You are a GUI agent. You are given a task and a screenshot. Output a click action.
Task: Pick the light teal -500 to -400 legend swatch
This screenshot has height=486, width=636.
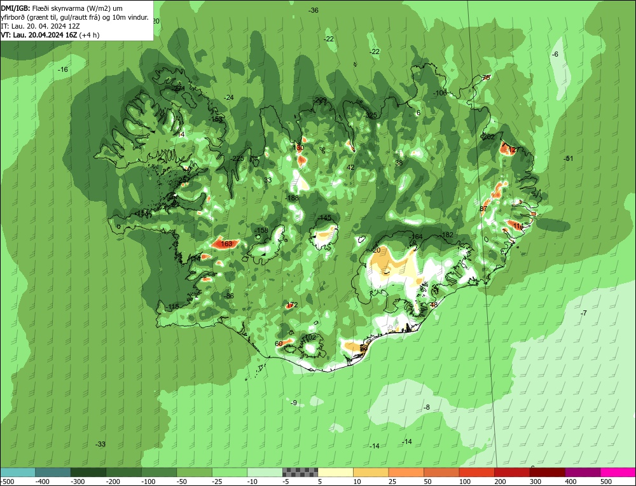[17, 472]
